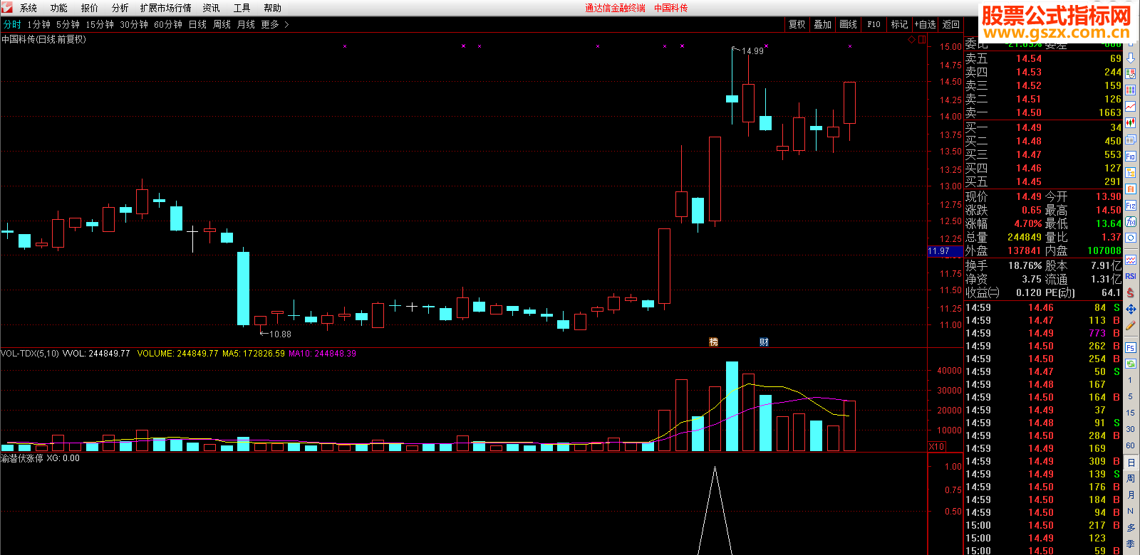Open the candlestick chart sidebar icon
Image resolution: width=1140 pixels, height=555 pixels.
[x=1131, y=122]
